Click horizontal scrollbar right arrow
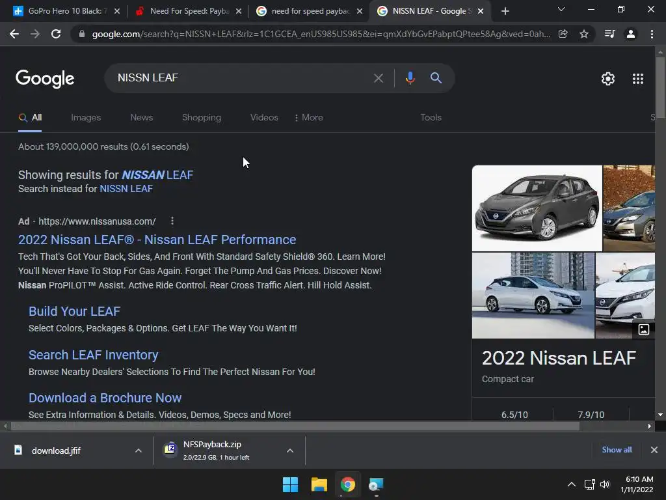Viewport: 666px width, 500px height. [650, 426]
